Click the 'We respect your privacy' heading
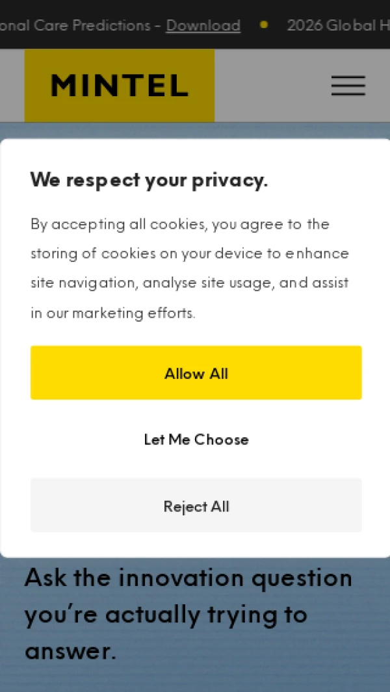This screenshot has height=692, width=390. (x=149, y=180)
